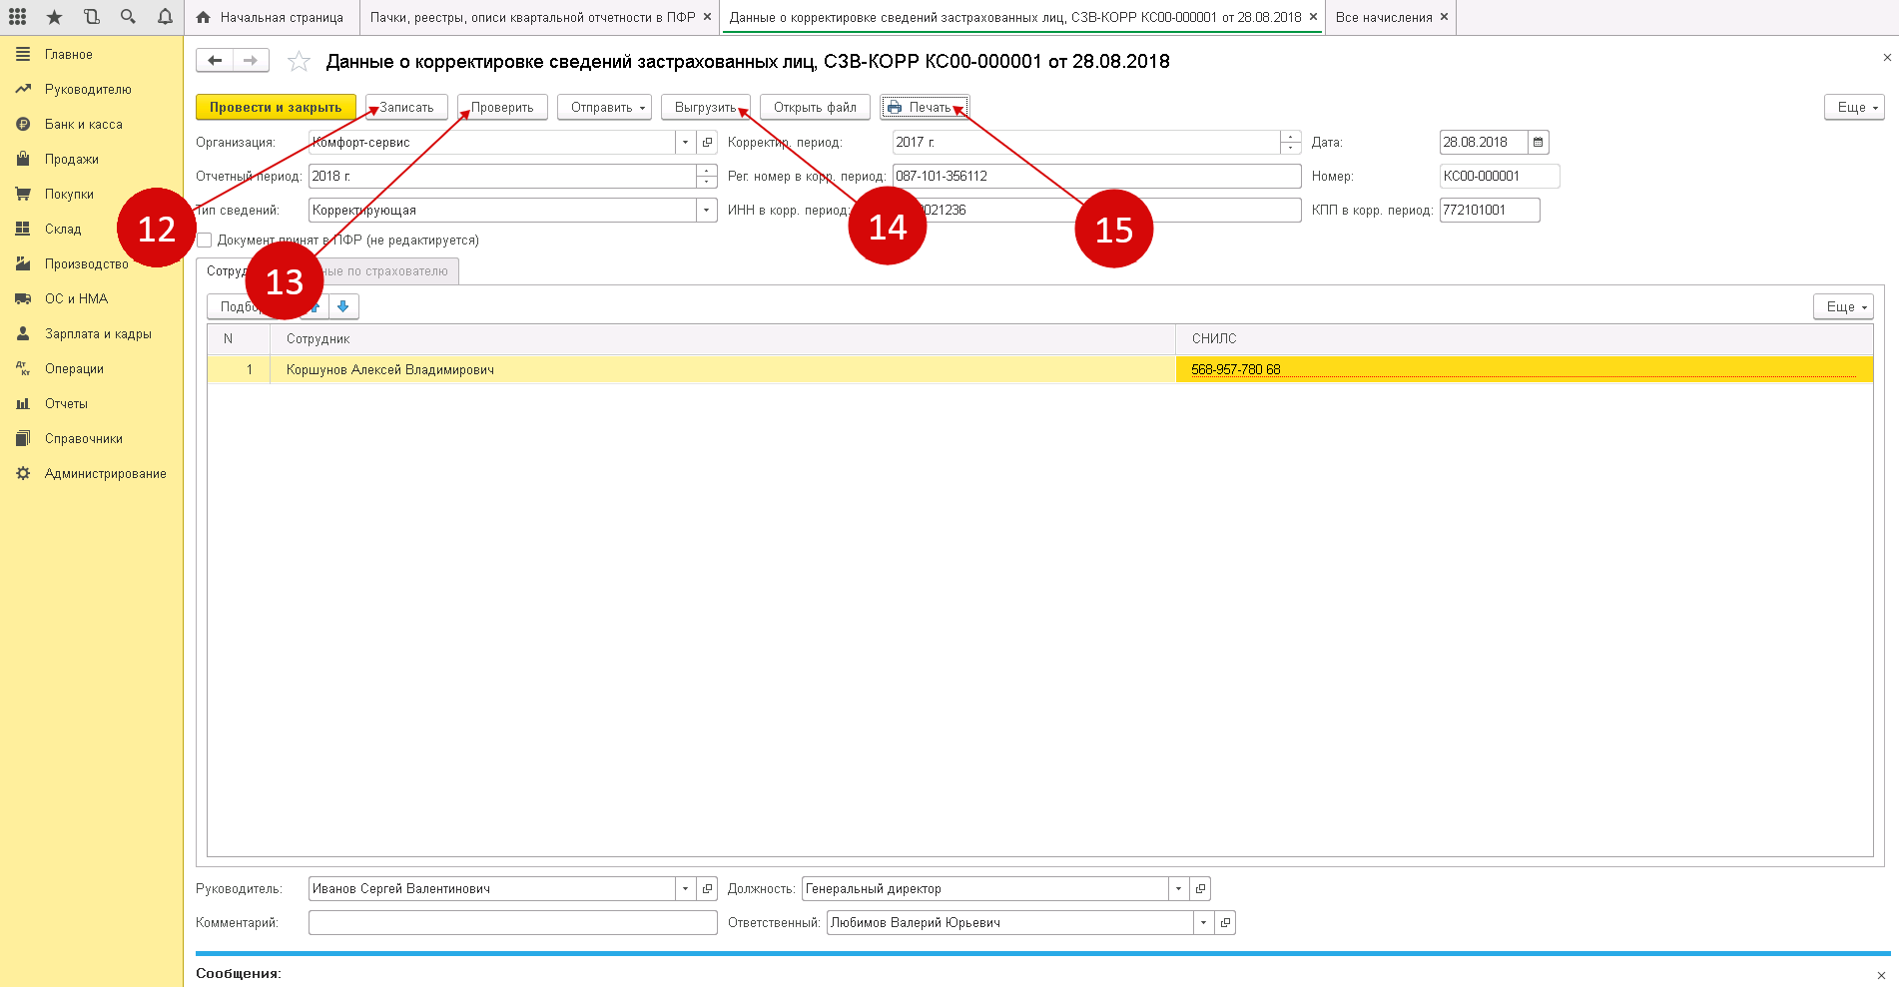Toggle Документ принят в ПФР checkbox
1899x987 pixels.
coord(205,241)
